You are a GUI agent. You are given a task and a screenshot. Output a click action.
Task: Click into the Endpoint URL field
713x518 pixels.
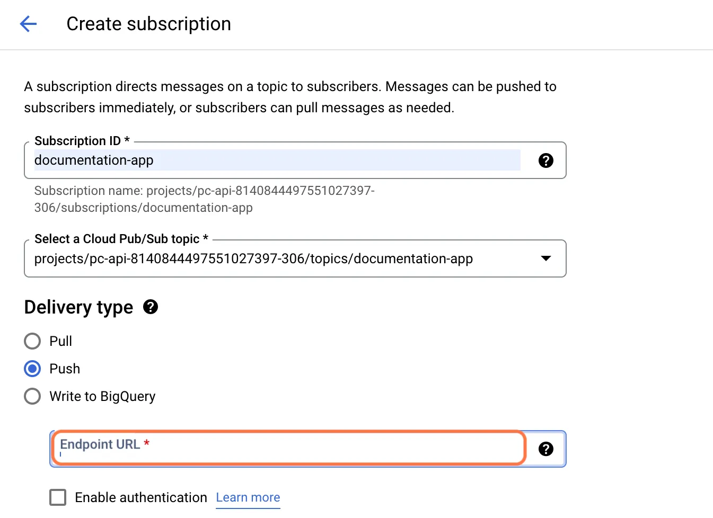[x=289, y=448]
